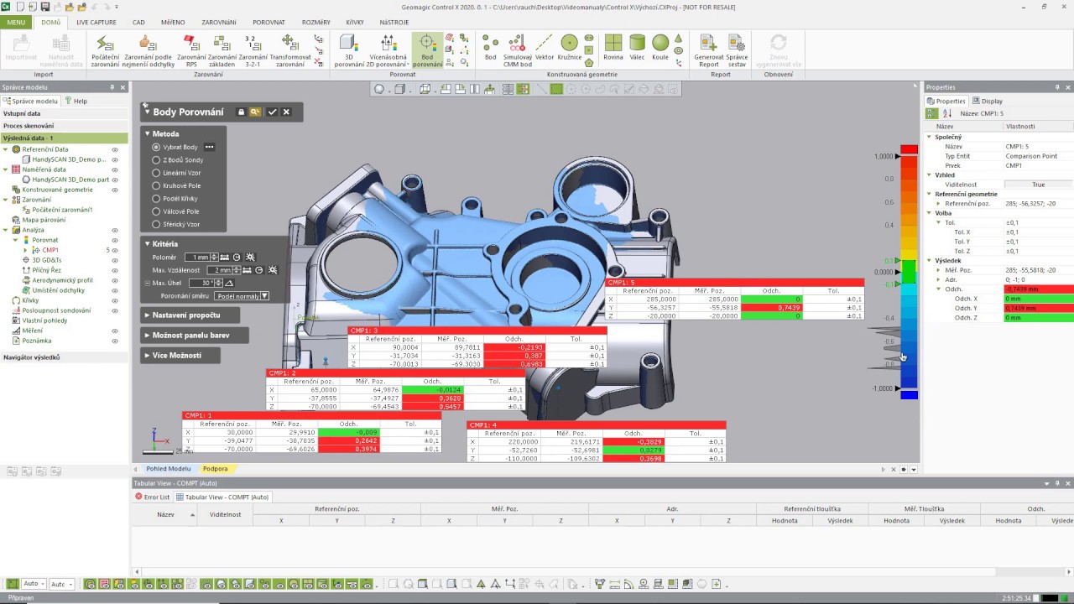Select the Lineární Vzor radio button
Viewport: 1074px width, 604px height.
click(x=156, y=173)
